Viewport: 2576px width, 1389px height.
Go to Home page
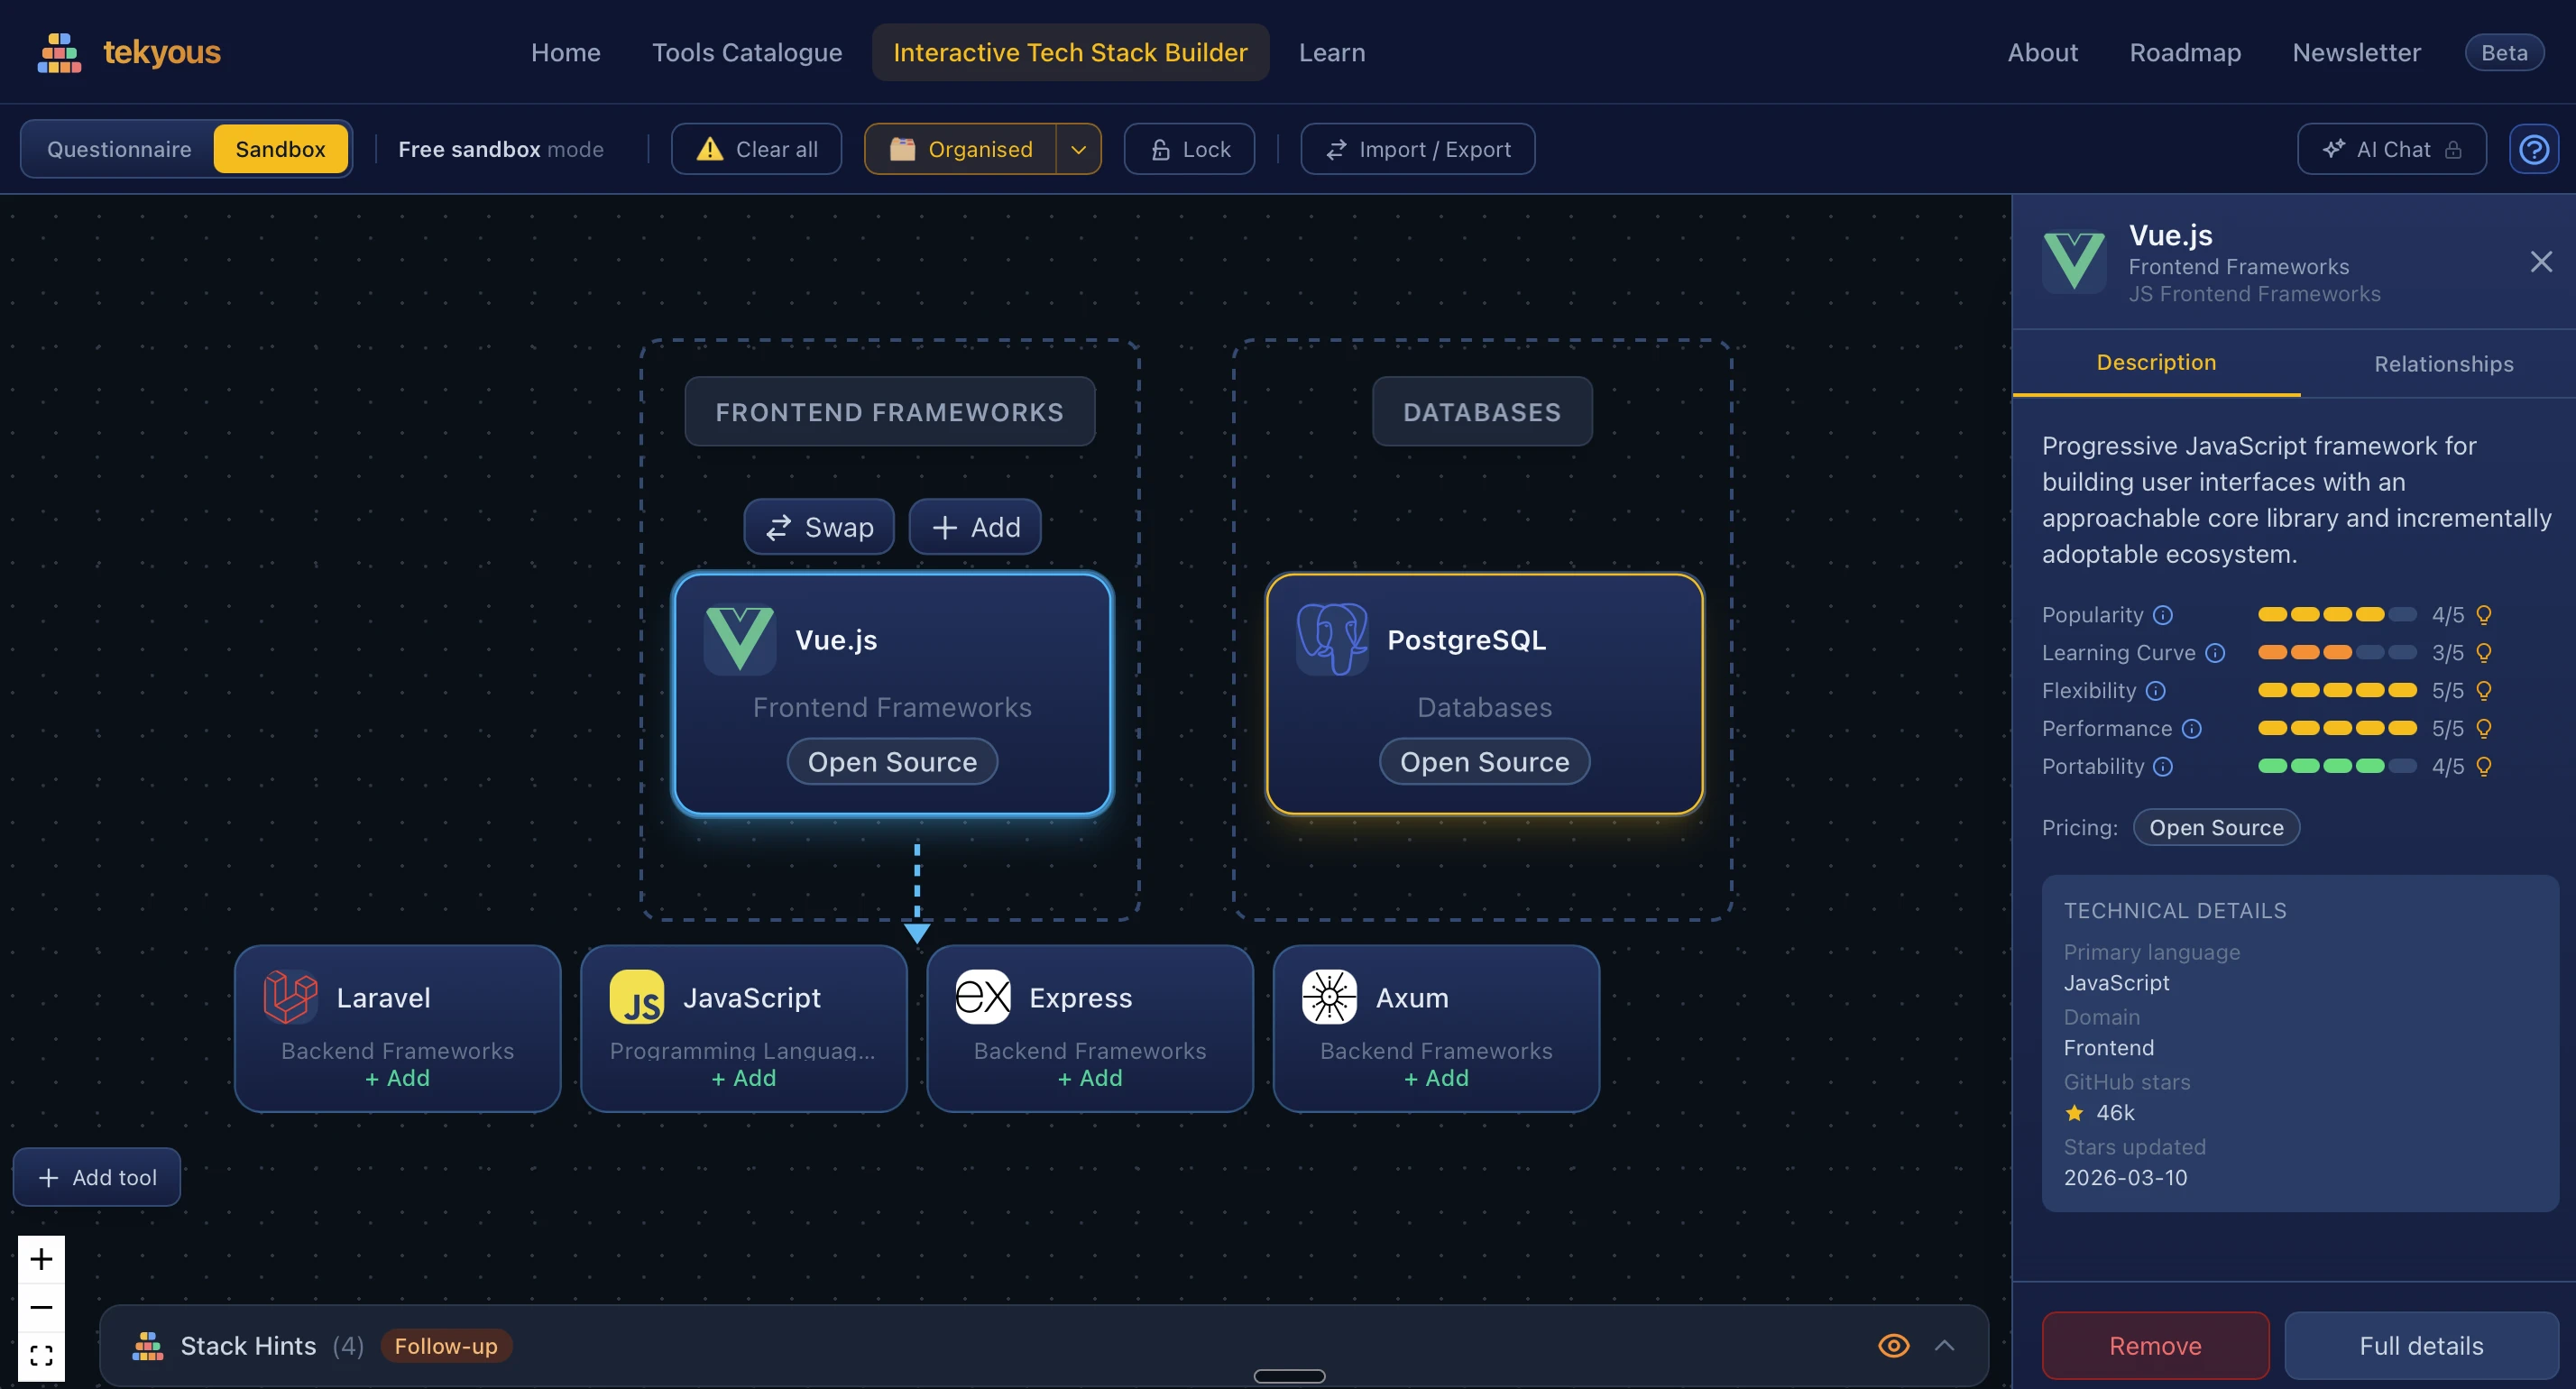(565, 52)
